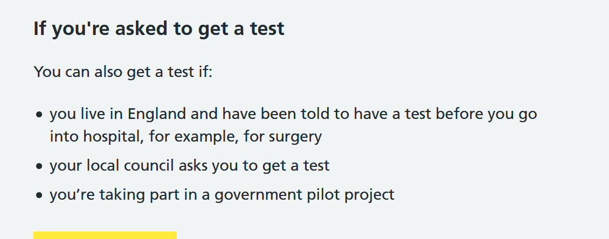This screenshot has height=239, width=609.
Task: Click the bullet dot beside the local council item
Action: tap(38, 166)
